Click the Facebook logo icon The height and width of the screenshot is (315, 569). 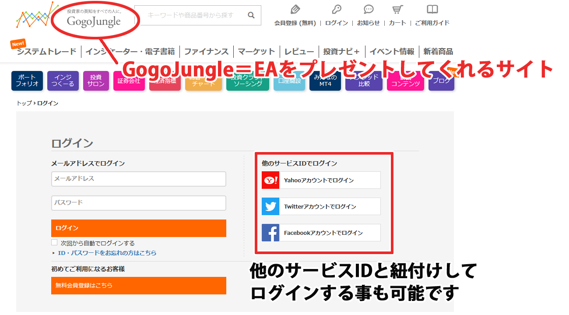270,233
